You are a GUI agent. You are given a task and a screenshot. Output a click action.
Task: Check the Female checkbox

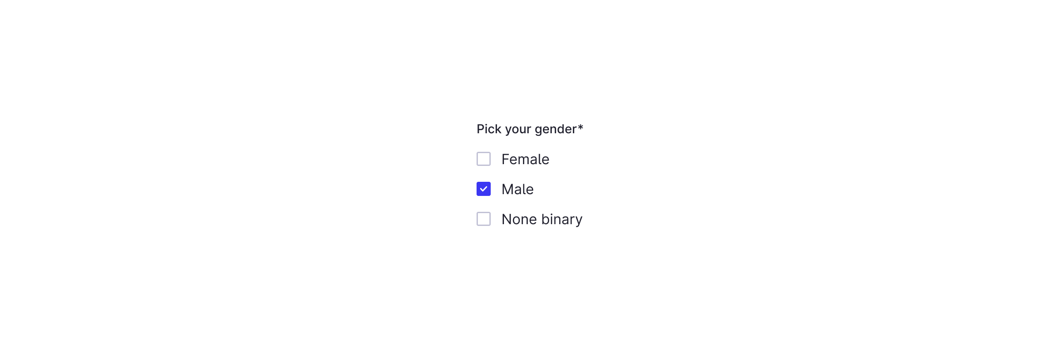point(483,159)
